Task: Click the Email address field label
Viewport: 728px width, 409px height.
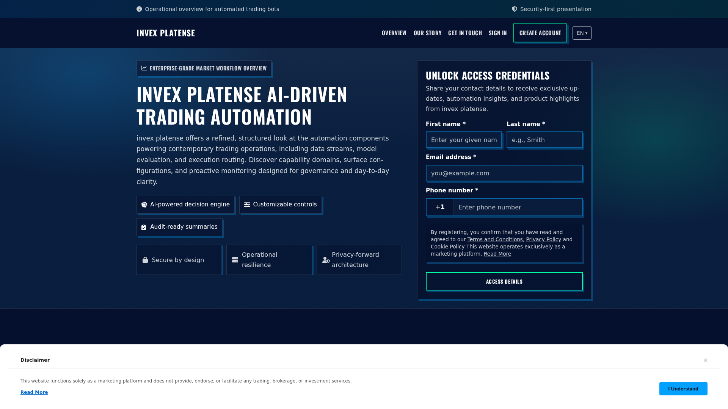Action: (x=451, y=157)
